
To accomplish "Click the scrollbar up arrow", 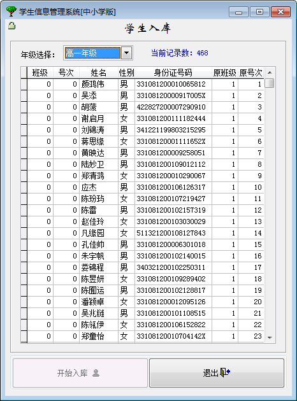I will click(x=270, y=73).
